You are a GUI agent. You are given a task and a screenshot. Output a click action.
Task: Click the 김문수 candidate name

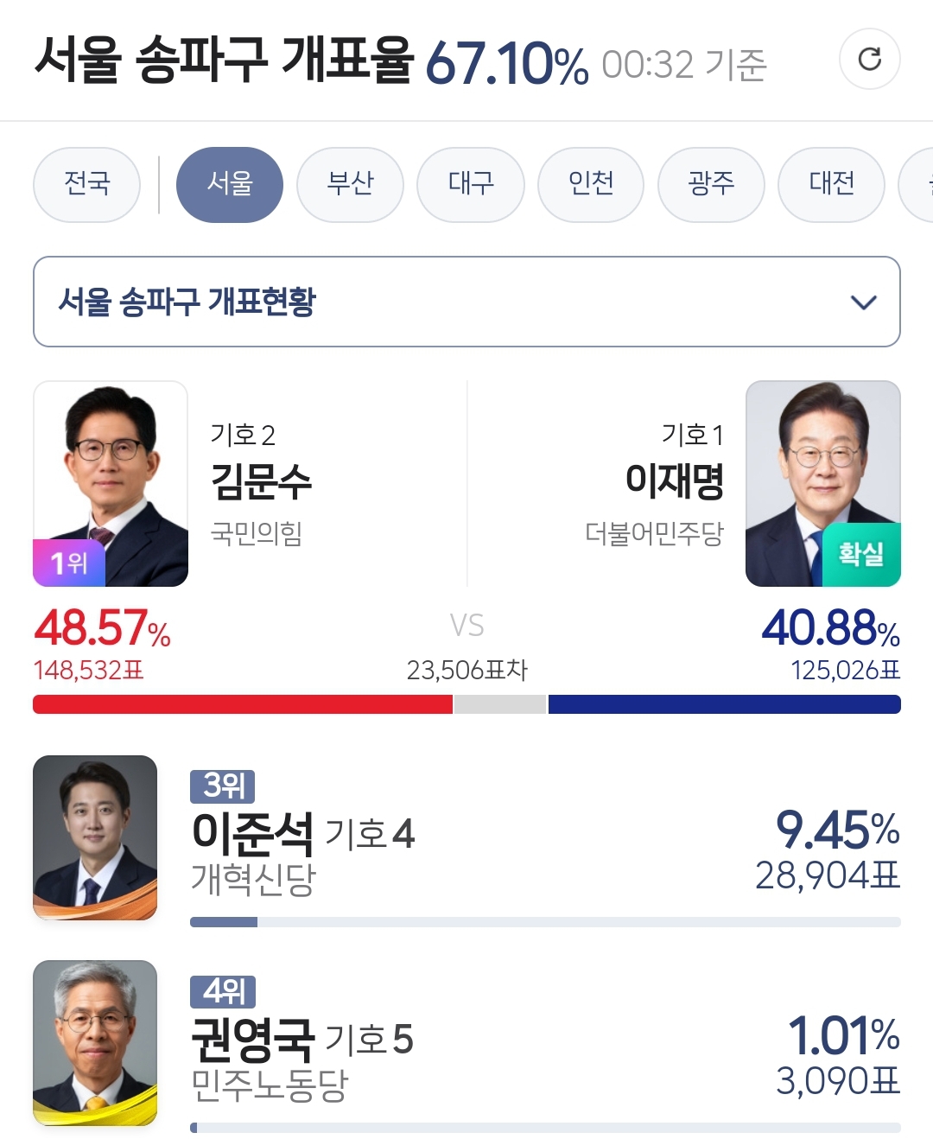pos(261,481)
